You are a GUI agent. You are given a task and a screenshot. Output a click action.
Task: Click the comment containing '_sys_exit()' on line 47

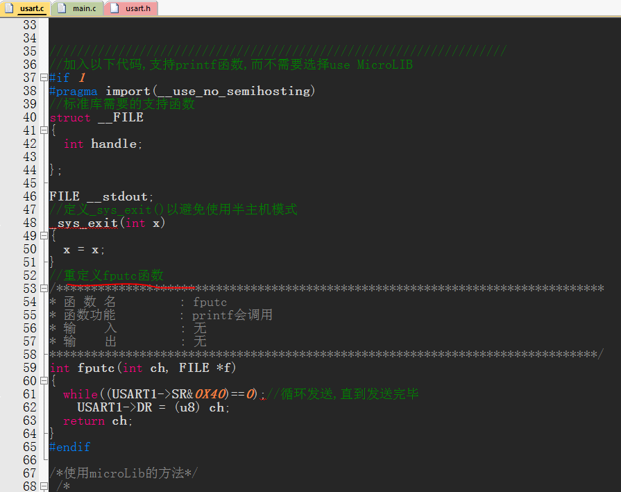pyautogui.click(x=173, y=209)
